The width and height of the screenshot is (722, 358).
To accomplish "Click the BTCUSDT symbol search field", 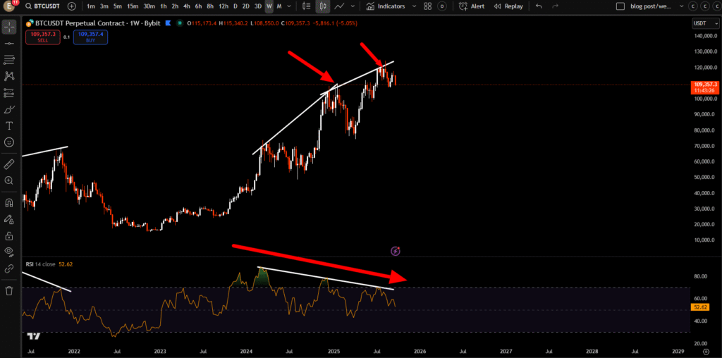I will [44, 6].
